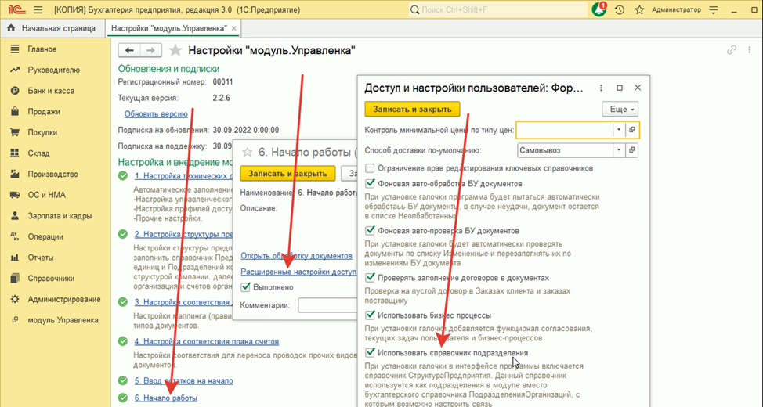The width and height of the screenshot is (763, 407).
Task: Toggle 'Использовать бизнес процессы' checkbox
Action: point(370,315)
